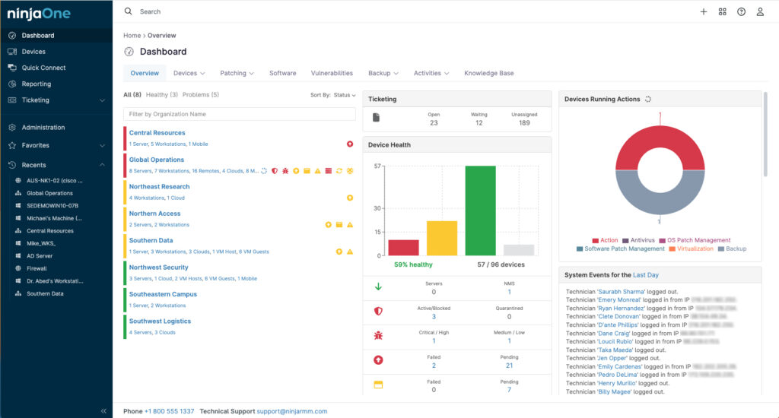Click the Devices sidebar icon
The height and width of the screenshot is (418, 779).
(12, 52)
